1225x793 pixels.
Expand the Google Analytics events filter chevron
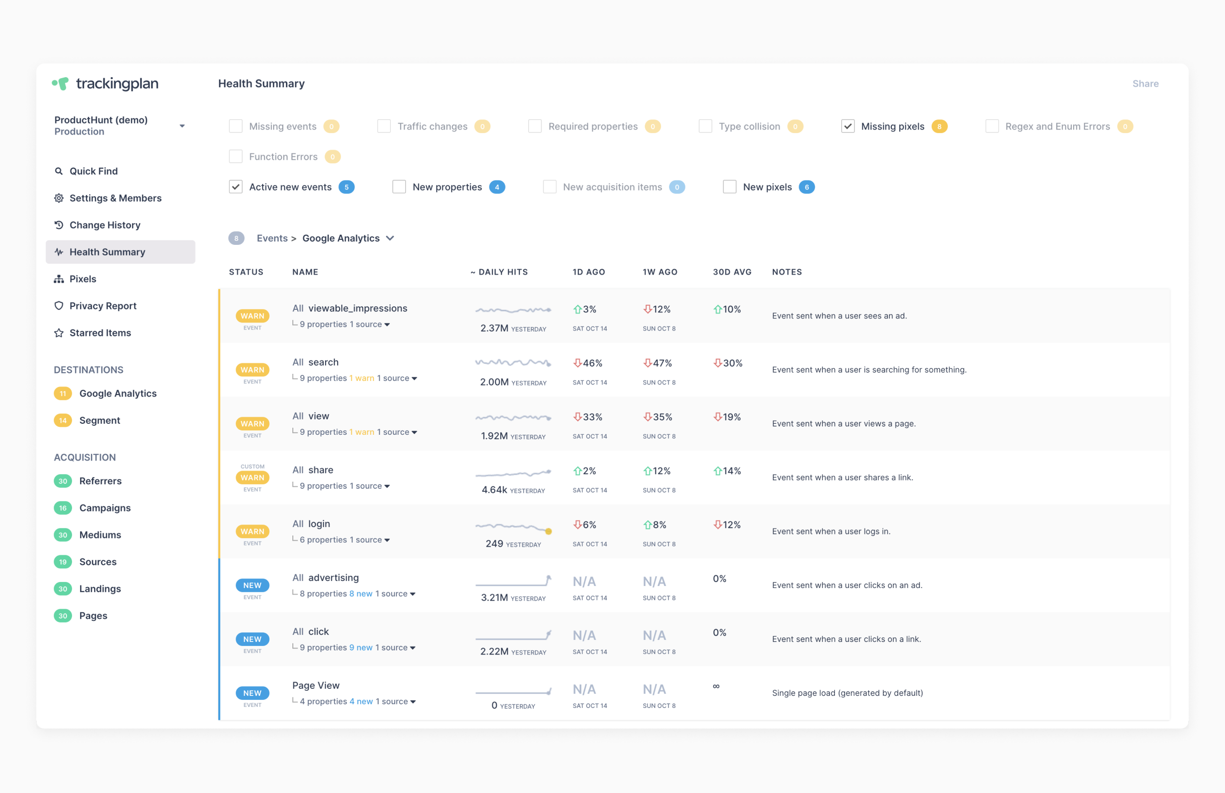pyautogui.click(x=390, y=238)
